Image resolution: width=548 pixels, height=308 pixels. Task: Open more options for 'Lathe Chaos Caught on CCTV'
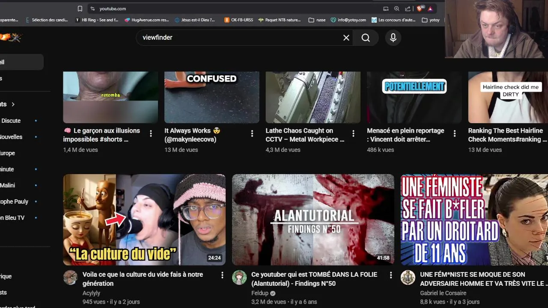click(353, 134)
